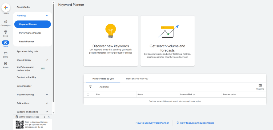The width and height of the screenshot is (273, 130).
Task: Click the BETA badge
Action: [x=43, y=69]
